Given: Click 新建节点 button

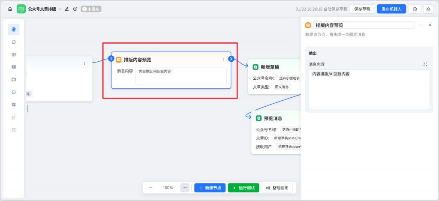Looking at the screenshot, I should pos(210,188).
